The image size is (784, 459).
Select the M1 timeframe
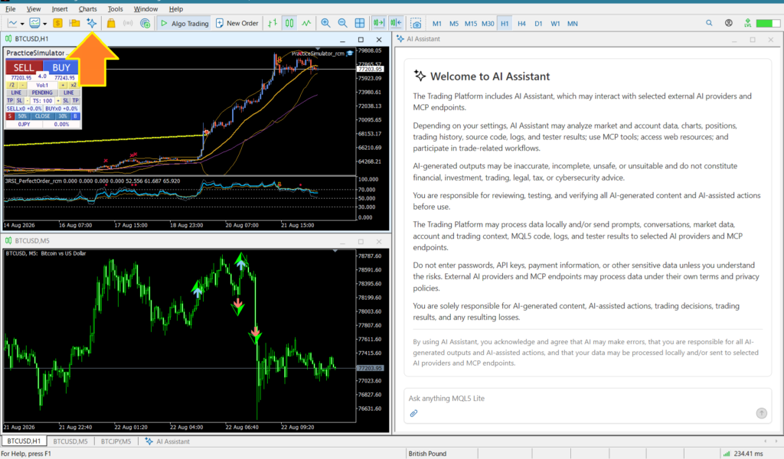pos(437,24)
